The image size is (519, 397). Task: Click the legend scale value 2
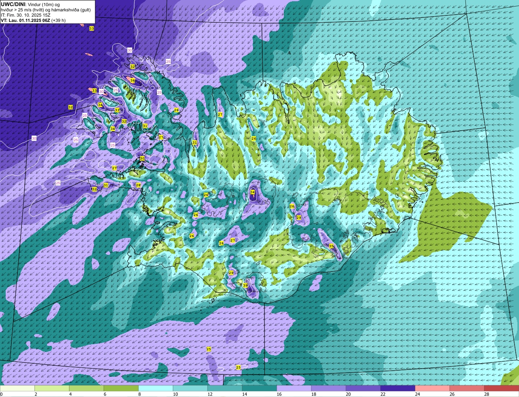[36, 394]
